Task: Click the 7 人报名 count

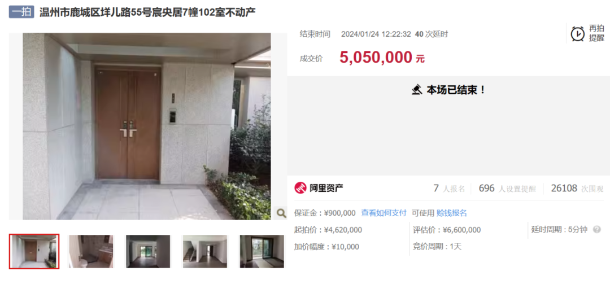Action: click(x=450, y=189)
